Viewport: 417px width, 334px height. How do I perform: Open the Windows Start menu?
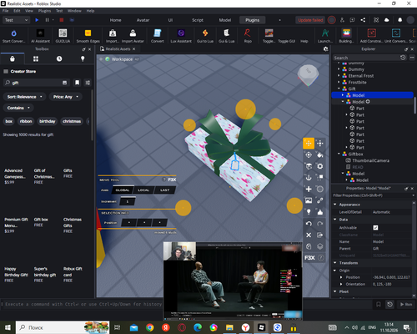tap(8, 327)
